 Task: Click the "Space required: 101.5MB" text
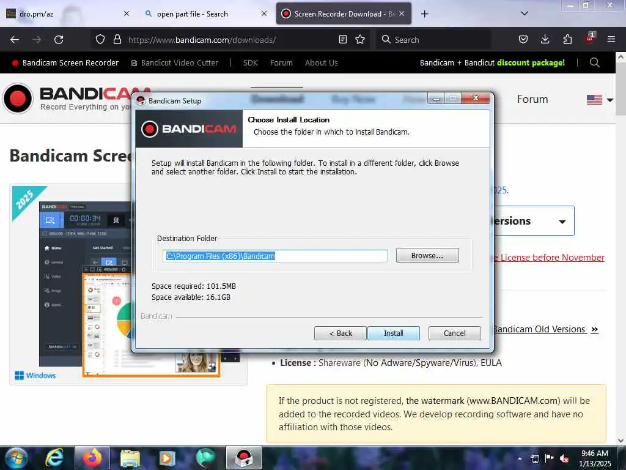pyautogui.click(x=194, y=286)
